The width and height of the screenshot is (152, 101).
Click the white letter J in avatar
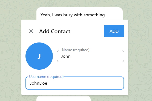[x=39, y=56]
